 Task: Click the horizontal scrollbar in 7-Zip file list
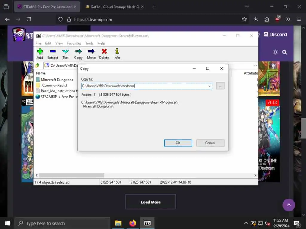(x=72, y=175)
